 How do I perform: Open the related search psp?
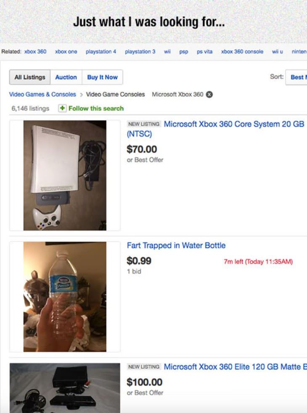coord(184,52)
